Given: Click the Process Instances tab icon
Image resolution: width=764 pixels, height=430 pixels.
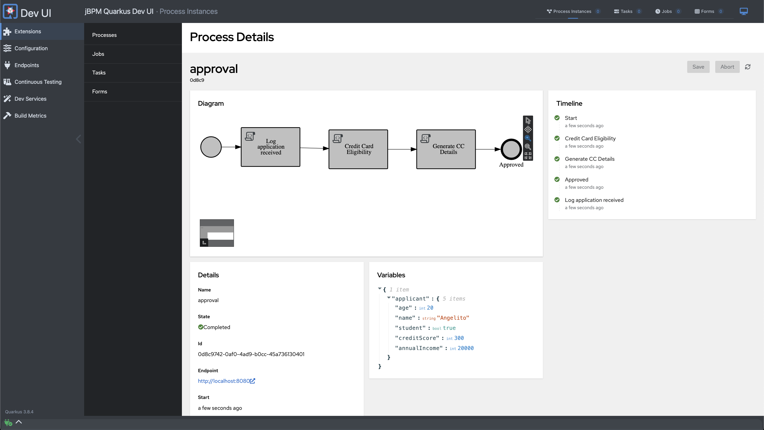Looking at the screenshot, I should 549,11.
